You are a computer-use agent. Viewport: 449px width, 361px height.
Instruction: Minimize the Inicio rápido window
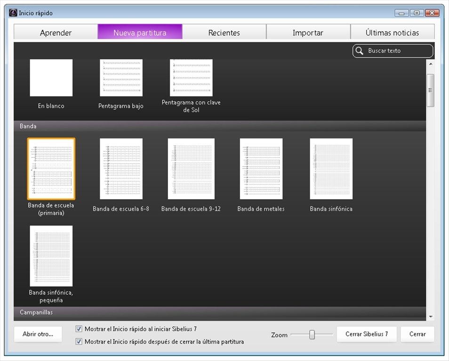(x=402, y=13)
